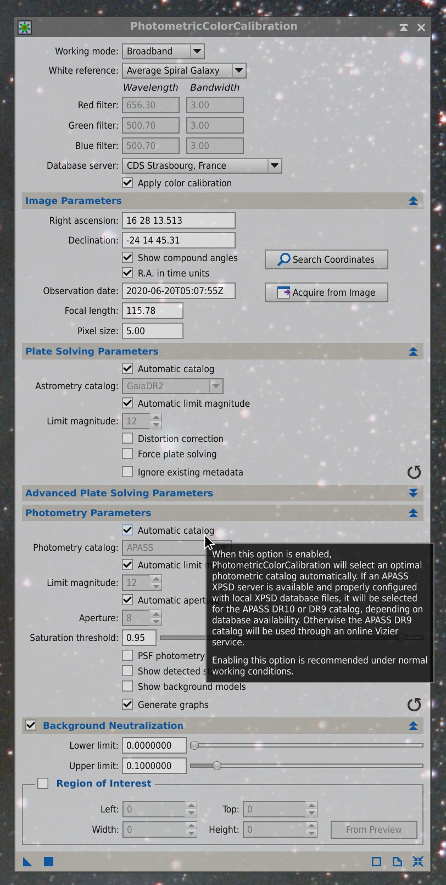Check Ignore existing metadata
Viewport: 446px width, 885px height.
(x=127, y=472)
